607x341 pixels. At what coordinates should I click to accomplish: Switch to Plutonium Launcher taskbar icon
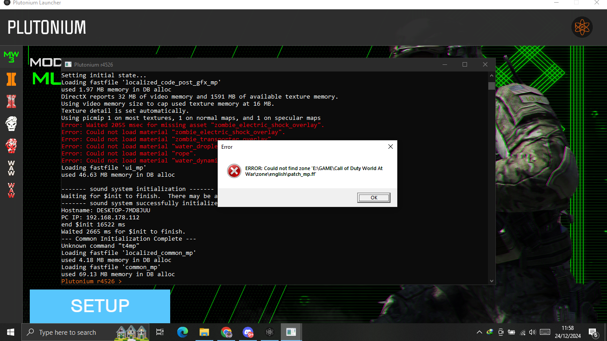pos(269,332)
